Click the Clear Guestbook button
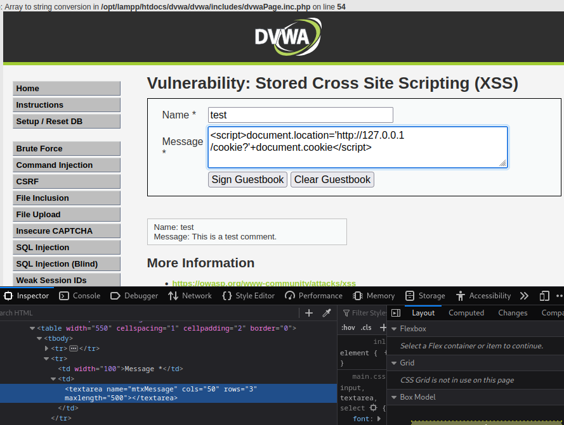The height and width of the screenshot is (425, 564). point(332,179)
